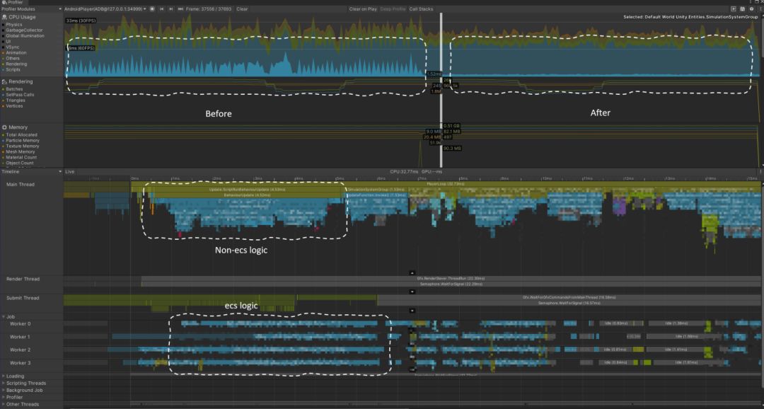Image resolution: width=764 pixels, height=409 pixels.
Task: Click the CPU:32.77ms timing label
Action: click(405, 171)
